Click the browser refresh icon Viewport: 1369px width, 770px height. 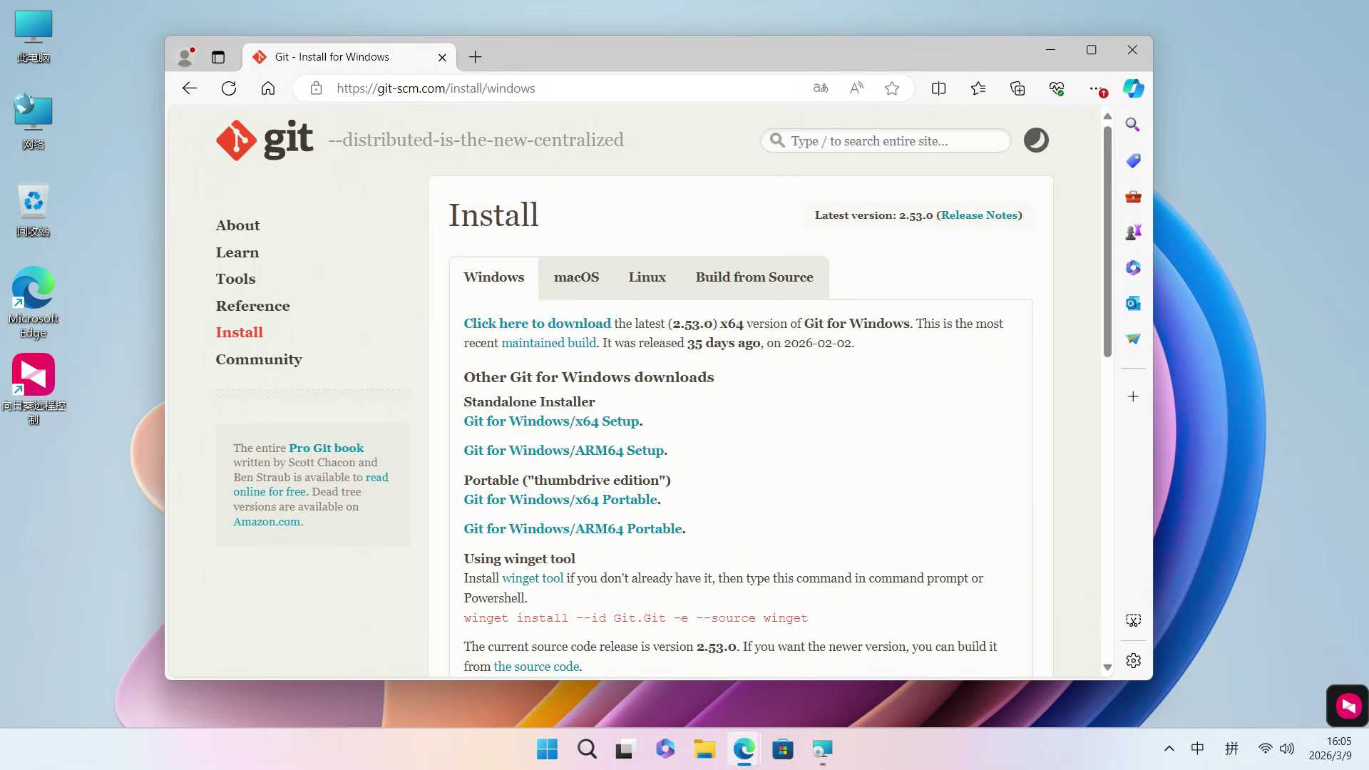(229, 88)
